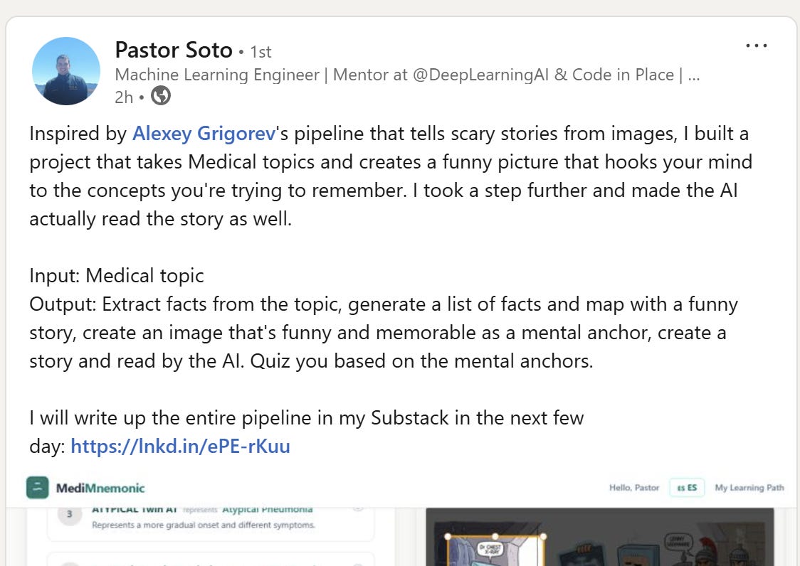Open the lnkd.in Substack link
The image size is (800, 566).
180,446
